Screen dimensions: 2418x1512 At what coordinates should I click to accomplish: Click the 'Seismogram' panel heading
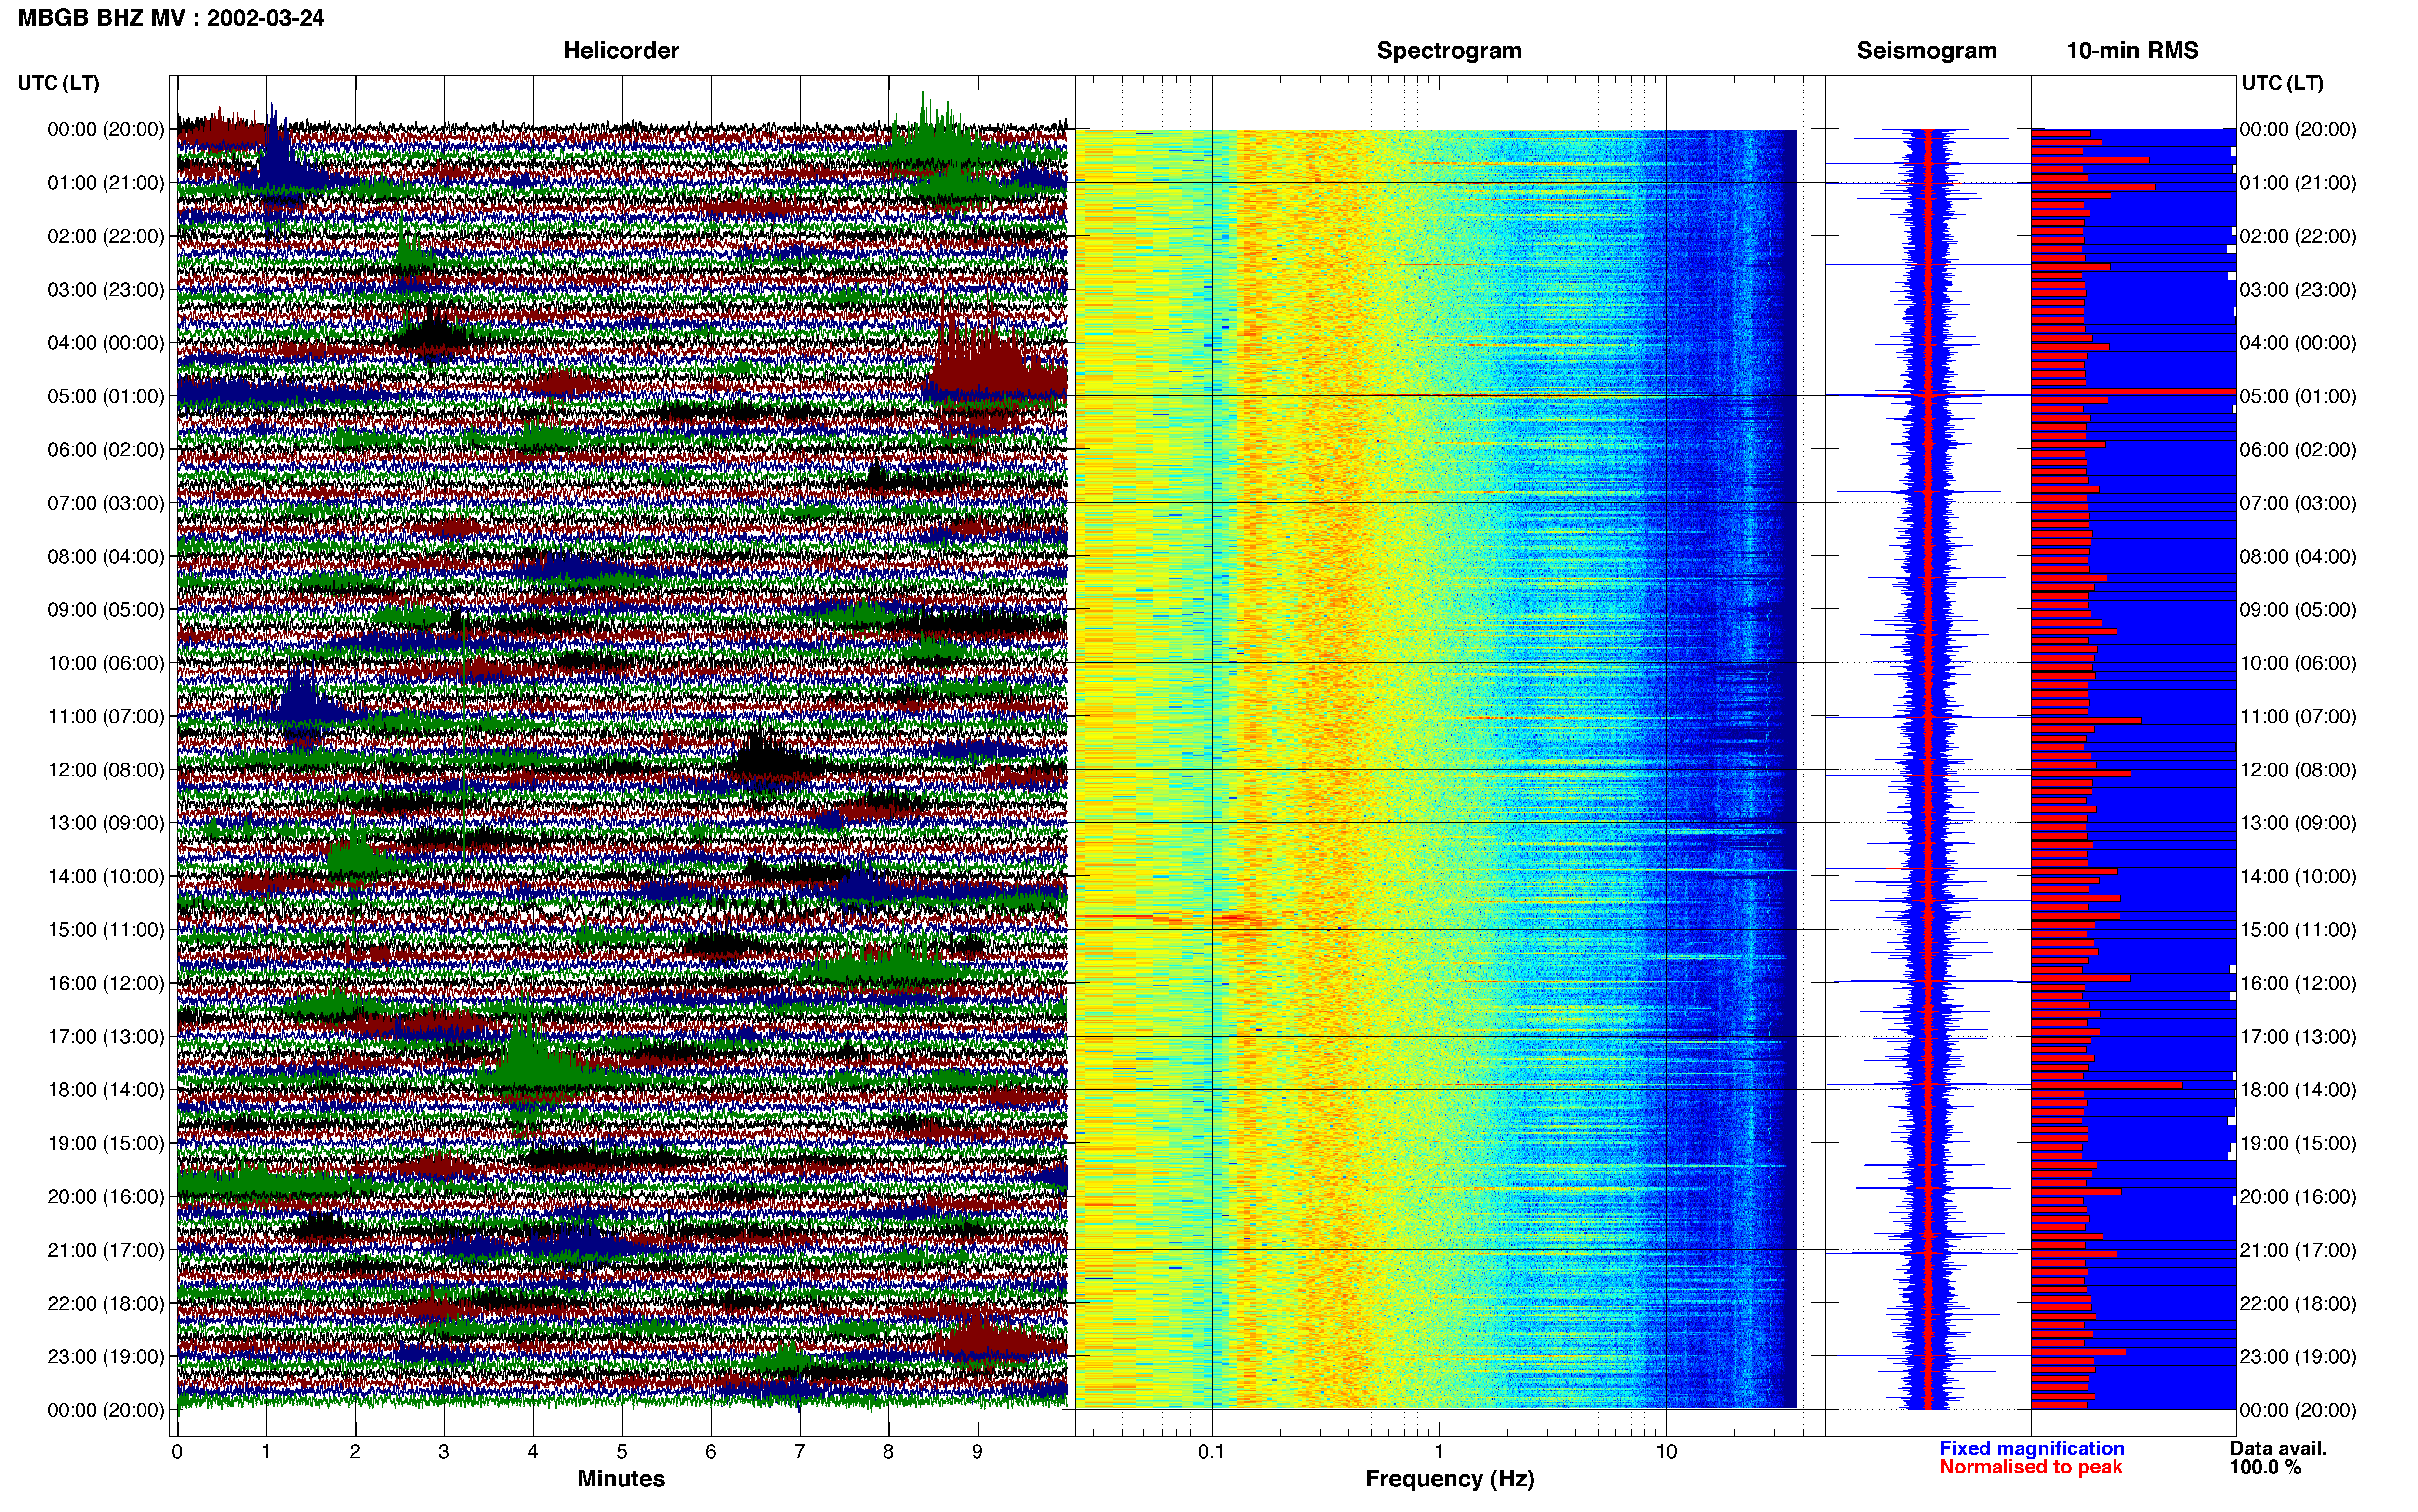click(1926, 51)
